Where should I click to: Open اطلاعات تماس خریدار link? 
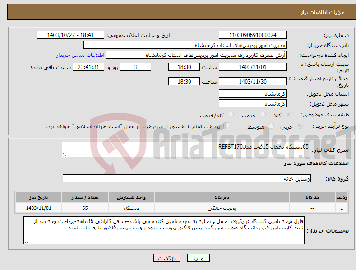tap(80, 55)
